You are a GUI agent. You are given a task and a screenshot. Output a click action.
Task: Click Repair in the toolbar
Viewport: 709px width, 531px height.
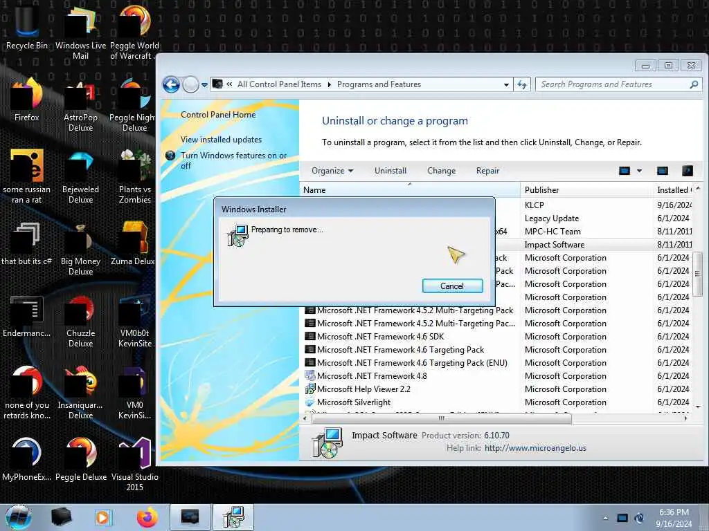point(487,171)
